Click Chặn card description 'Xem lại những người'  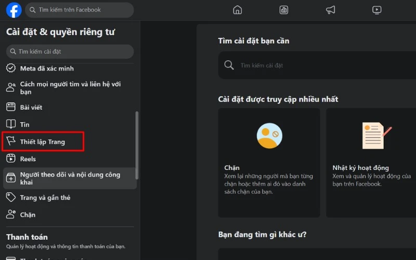pyautogui.click(x=268, y=184)
